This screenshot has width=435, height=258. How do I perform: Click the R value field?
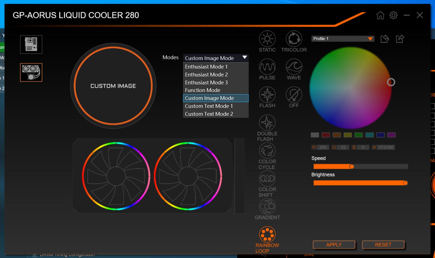(x=323, y=147)
